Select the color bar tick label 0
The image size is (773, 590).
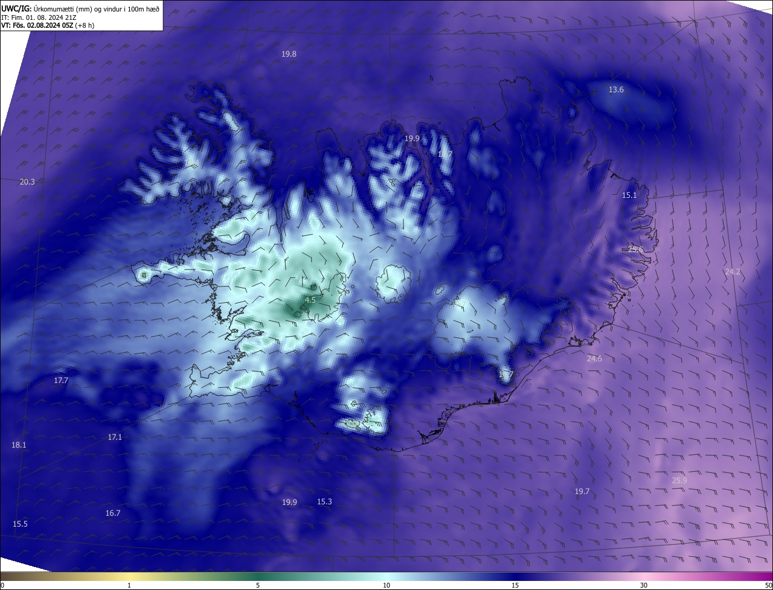(x=2, y=585)
